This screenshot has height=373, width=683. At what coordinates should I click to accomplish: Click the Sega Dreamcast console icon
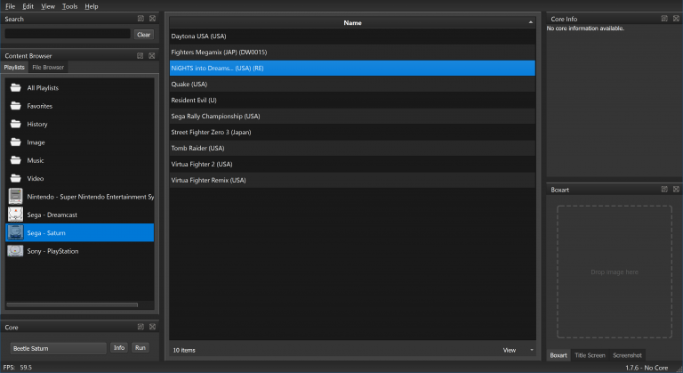point(15,215)
